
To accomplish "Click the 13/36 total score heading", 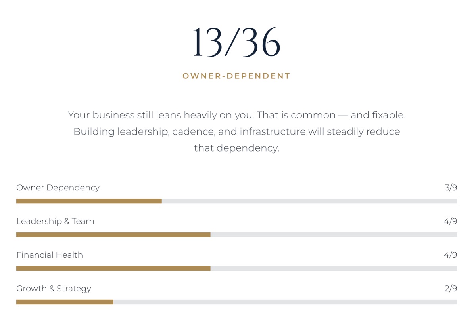I will pos(237,42).
